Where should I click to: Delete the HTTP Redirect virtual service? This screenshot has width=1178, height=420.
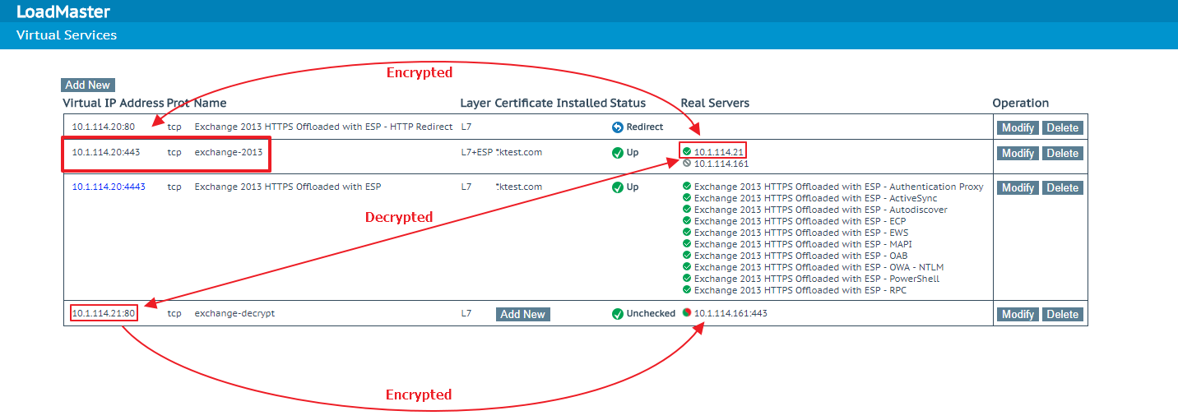point(1062,127)
